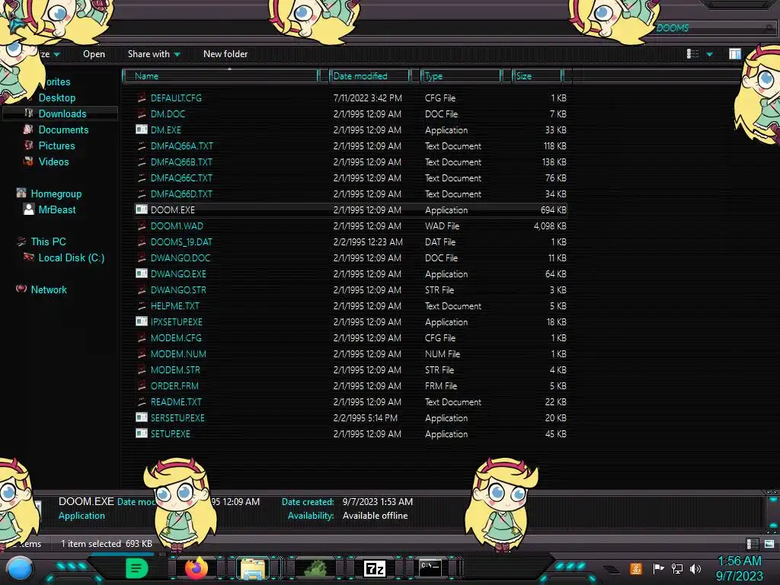Screen dimensions: 780x585
Task: Click the volume speaker tray icon
Action: (695, 568)
